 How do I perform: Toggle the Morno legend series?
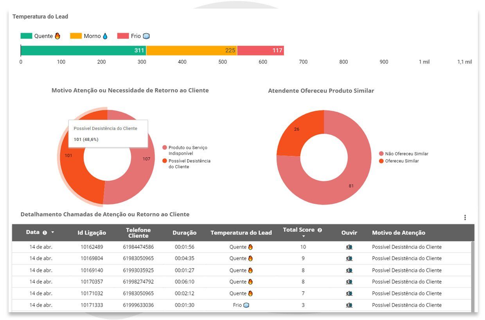pyautogui.click(x=89, y=36)
